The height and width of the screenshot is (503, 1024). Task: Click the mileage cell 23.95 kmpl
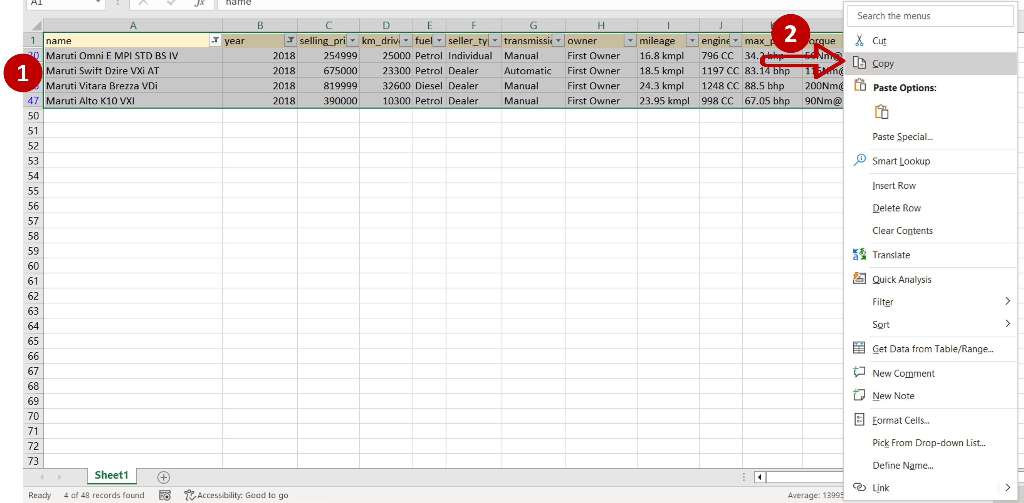pyautogui.click(x=668, y=101)
